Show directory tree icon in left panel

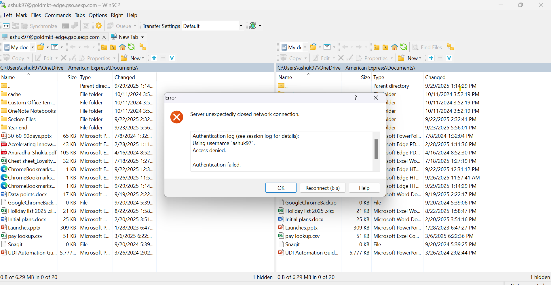coord(142,47)
